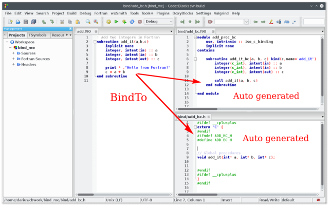
Task: Close the bind/add_bc.f90 tab
Action: click(x=213, y=31)
